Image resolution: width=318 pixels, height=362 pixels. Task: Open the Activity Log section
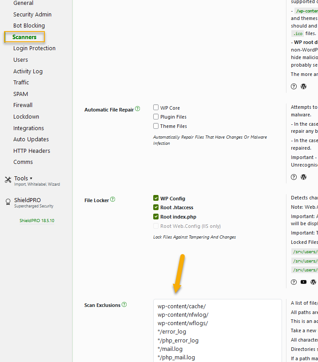28,72
